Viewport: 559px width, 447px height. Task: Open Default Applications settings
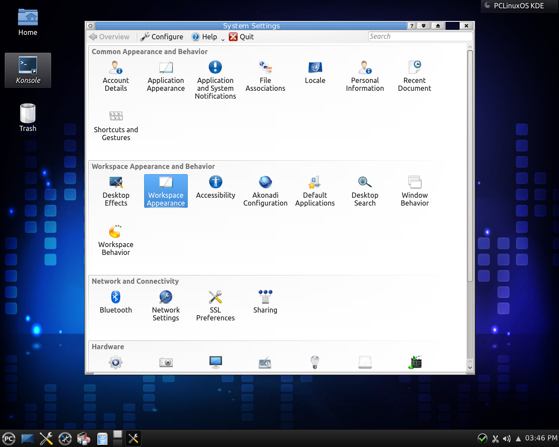[x=315, y=191]
